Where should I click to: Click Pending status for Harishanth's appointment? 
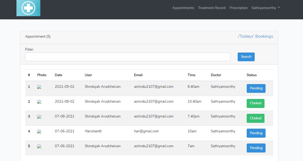tap(256, 133)
